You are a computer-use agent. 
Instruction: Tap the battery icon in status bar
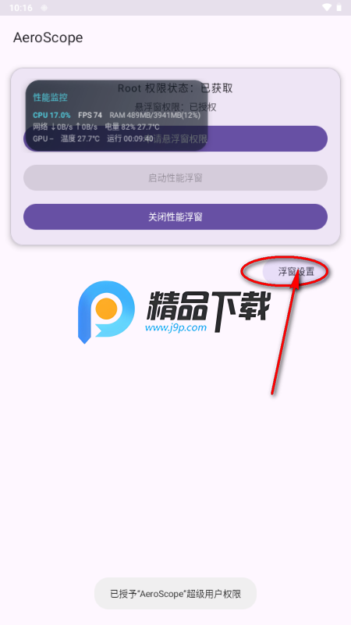[339, 8]
